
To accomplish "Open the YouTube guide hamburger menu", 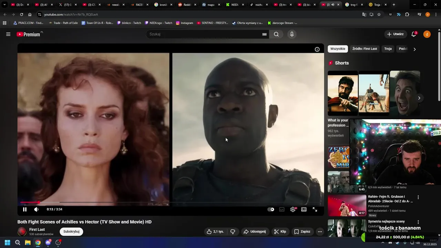I will (8, 34).
